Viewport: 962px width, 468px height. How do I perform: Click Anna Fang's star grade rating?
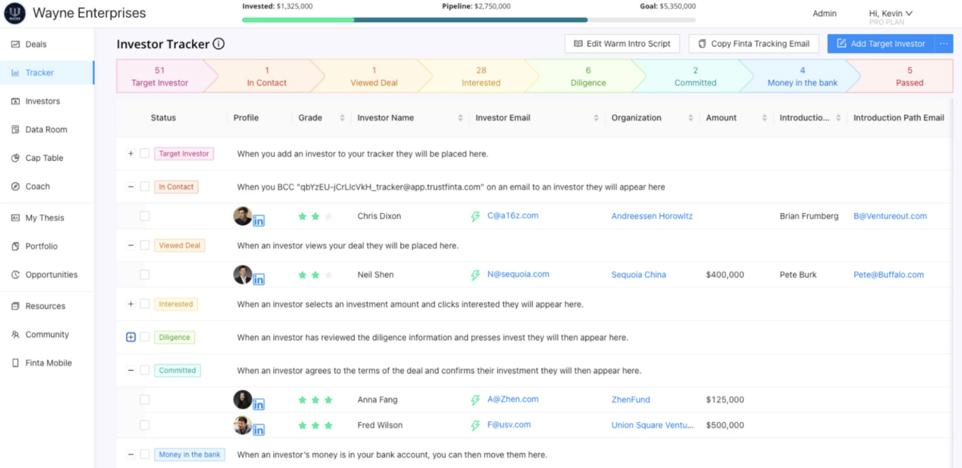point(316,400)
